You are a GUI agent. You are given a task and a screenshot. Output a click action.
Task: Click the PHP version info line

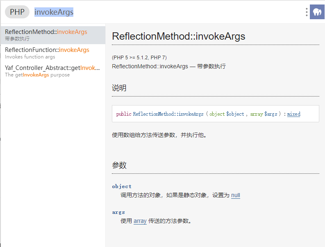[x=139, y=58]
